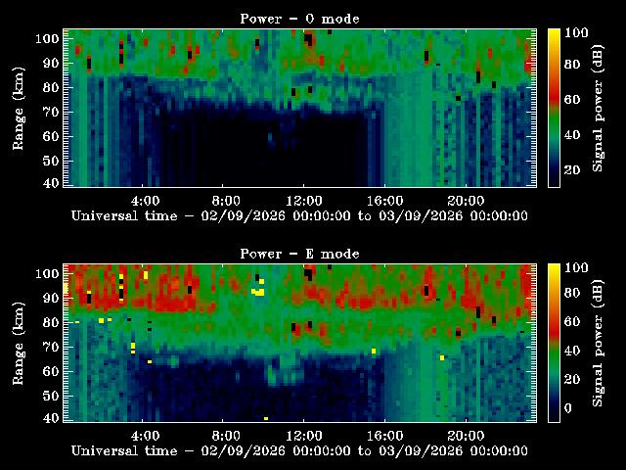This screenshot has width=626, height=470.
Task: Click the '80' range tick on O mode axis
Action: click(x=52, y=87)
